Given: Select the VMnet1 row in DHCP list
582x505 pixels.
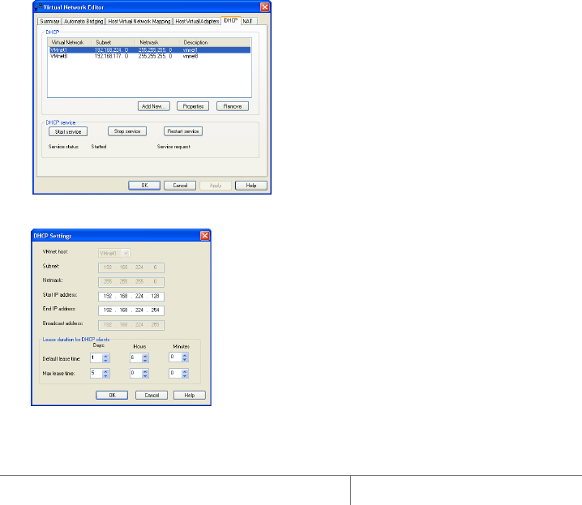Looking at the screenshot, I should tap(150, 49).
